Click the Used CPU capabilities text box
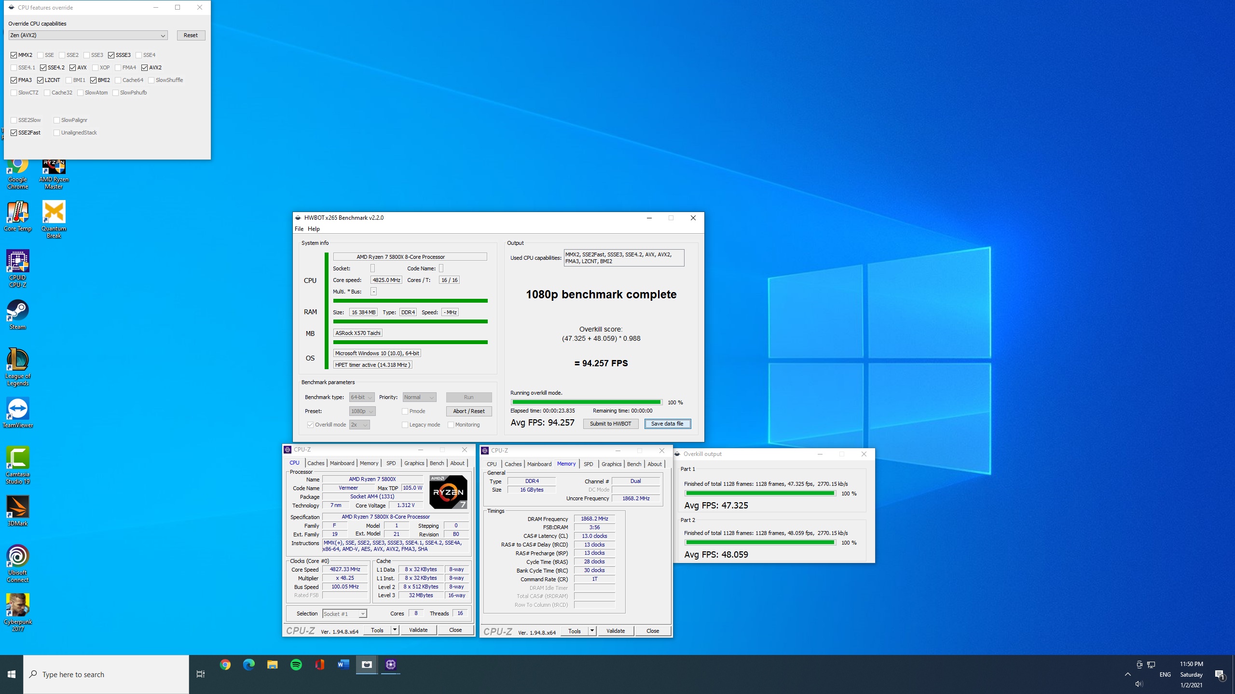 [624, 258]
